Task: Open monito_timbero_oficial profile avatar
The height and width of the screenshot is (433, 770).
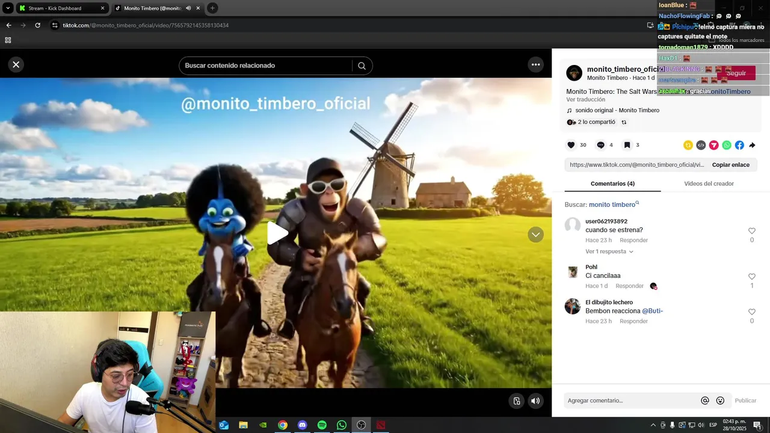Action: click(574, 73)
